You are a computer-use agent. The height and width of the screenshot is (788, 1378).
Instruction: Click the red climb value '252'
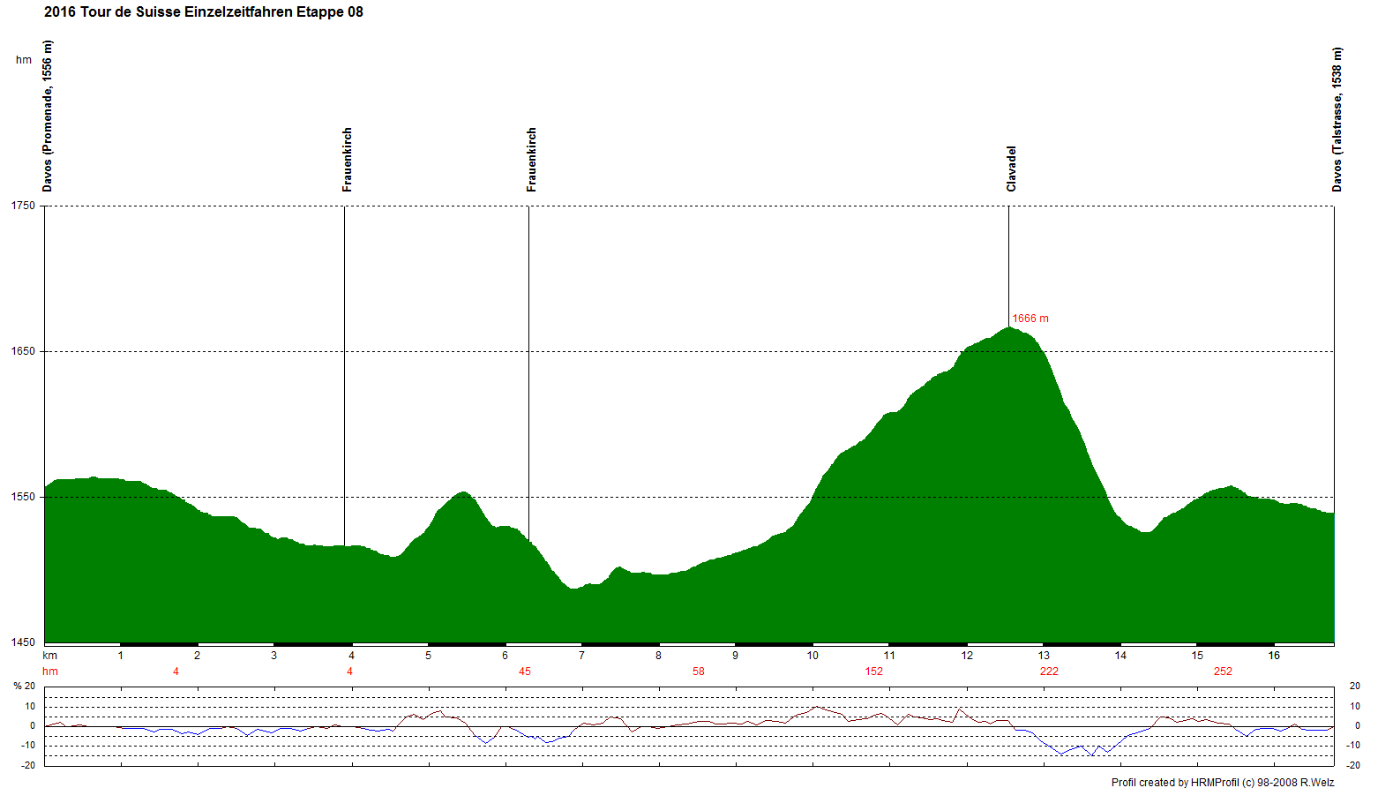1223,672
